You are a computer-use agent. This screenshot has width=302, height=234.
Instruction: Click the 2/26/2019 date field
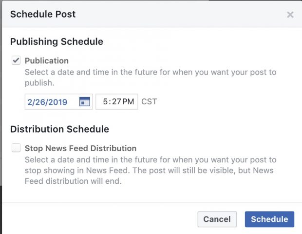point(58,101)
